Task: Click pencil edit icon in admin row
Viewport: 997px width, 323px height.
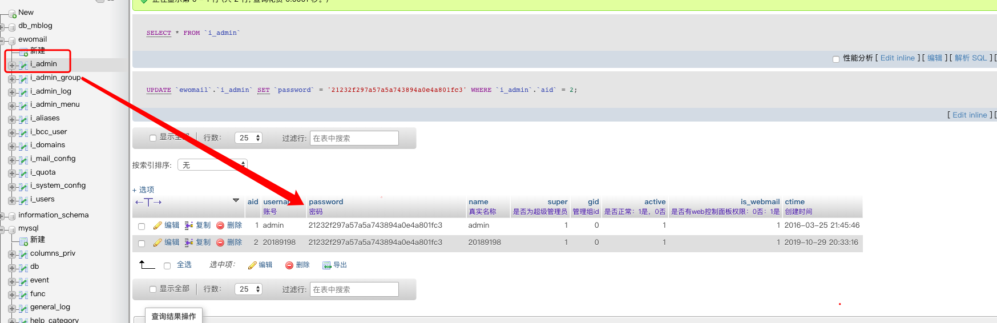Action: coord(158,225)
